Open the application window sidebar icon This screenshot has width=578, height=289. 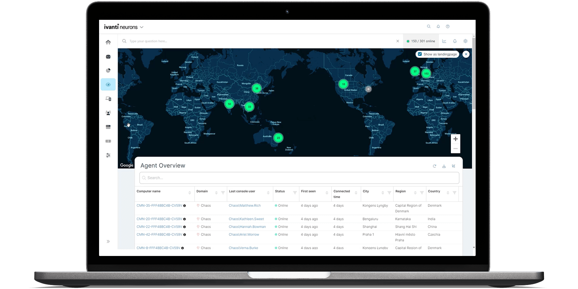108,127
